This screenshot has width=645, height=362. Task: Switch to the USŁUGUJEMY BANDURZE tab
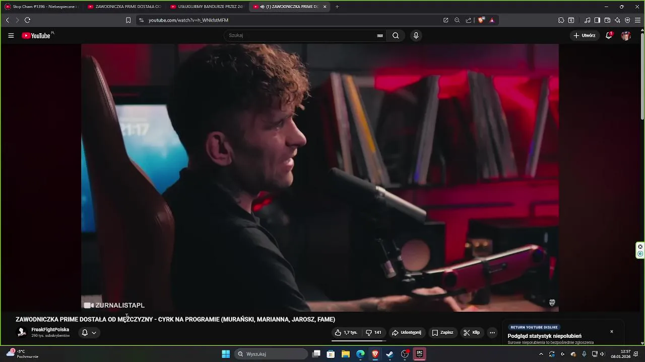point(207,7)
